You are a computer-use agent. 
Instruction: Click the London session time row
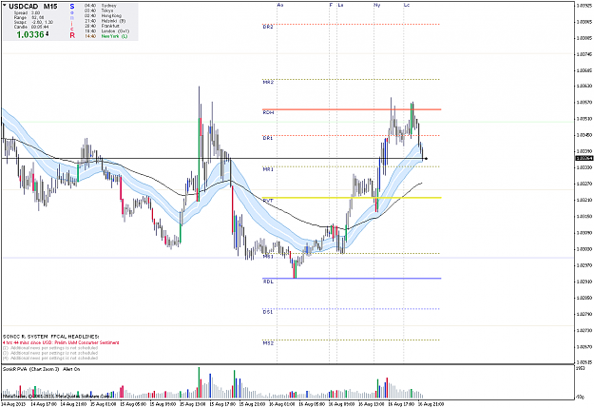point(106,31)
